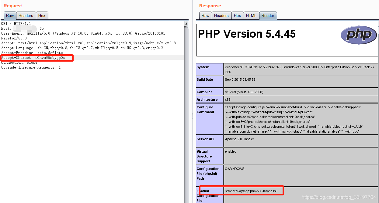Click the request scrollbar up arrow
Image resolution: width=379 pixels, height=203 pixels.
click(186, 23)
